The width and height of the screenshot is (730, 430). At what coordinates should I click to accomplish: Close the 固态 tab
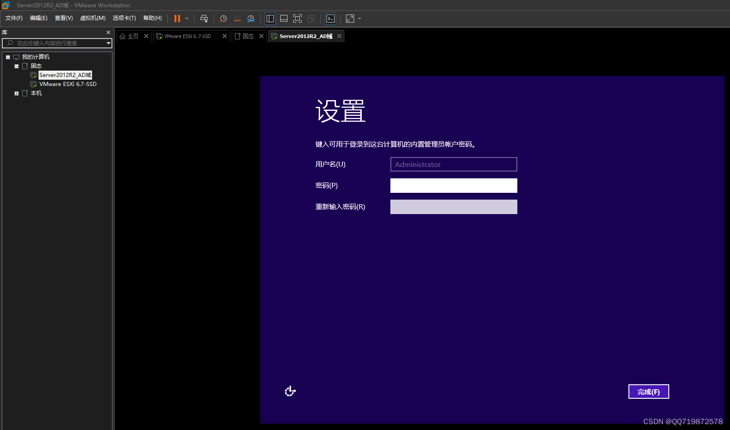point(261,36)
